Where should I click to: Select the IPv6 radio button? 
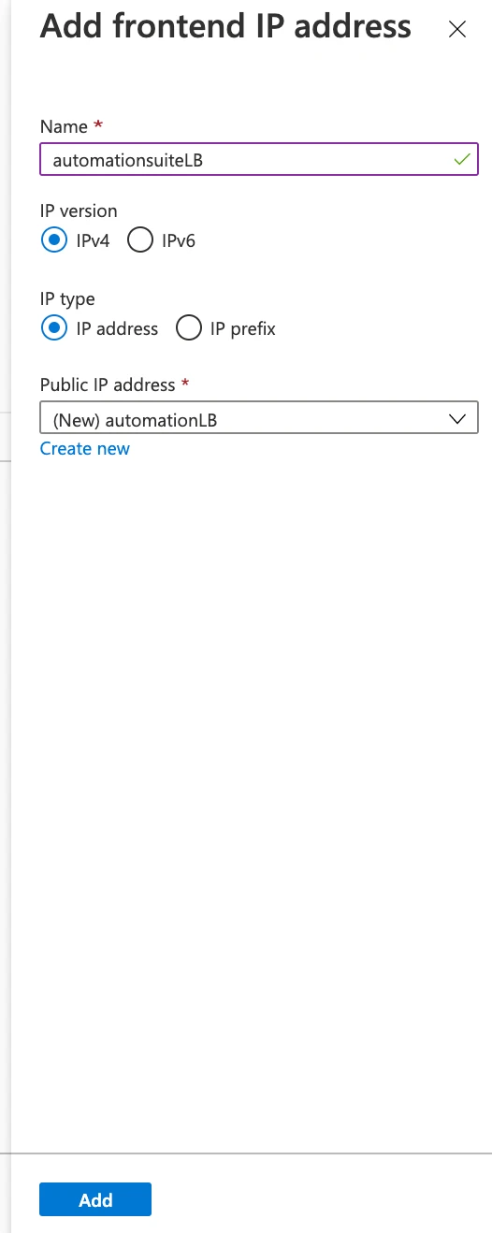tap(140, 240)
